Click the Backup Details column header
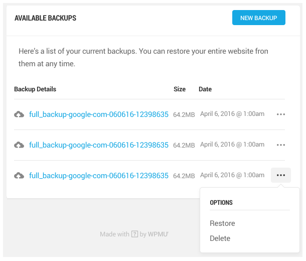Image resolution: width=306 pixels, height=261 pixels. pyautogui.click(x=35, y=89)
